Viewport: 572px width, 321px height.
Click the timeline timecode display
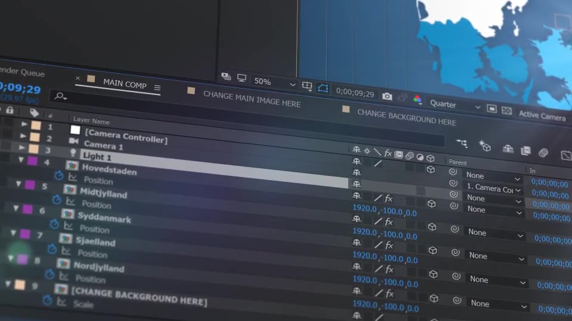(20, 89)
